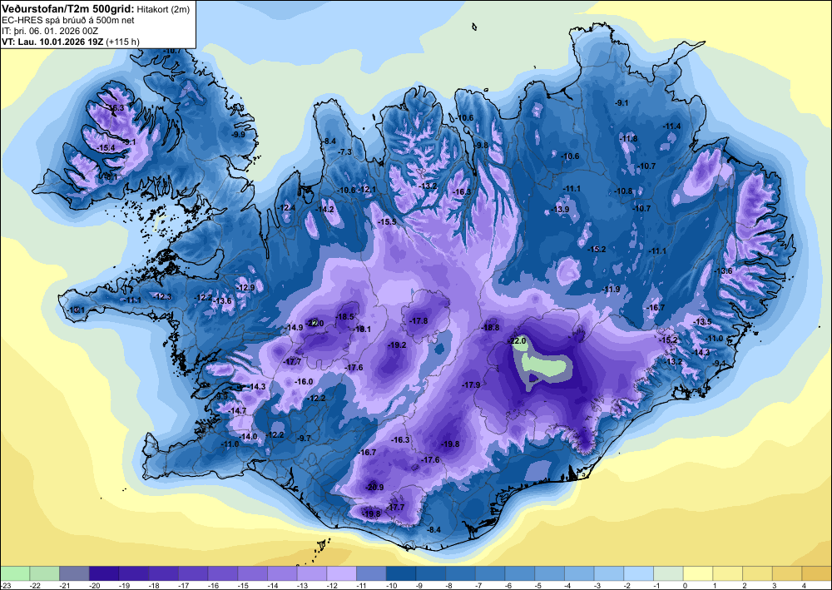Select the legend swatch between -12 and -11
This screenshot has height=590, width=832.
click(342, 573)
